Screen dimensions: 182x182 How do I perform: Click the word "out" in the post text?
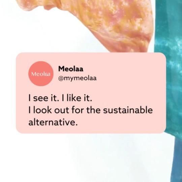(62, 110)
